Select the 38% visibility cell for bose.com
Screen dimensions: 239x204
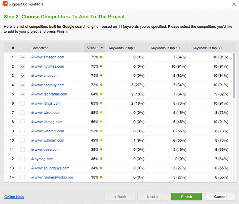pyautogui.click(x=95, y=150)
